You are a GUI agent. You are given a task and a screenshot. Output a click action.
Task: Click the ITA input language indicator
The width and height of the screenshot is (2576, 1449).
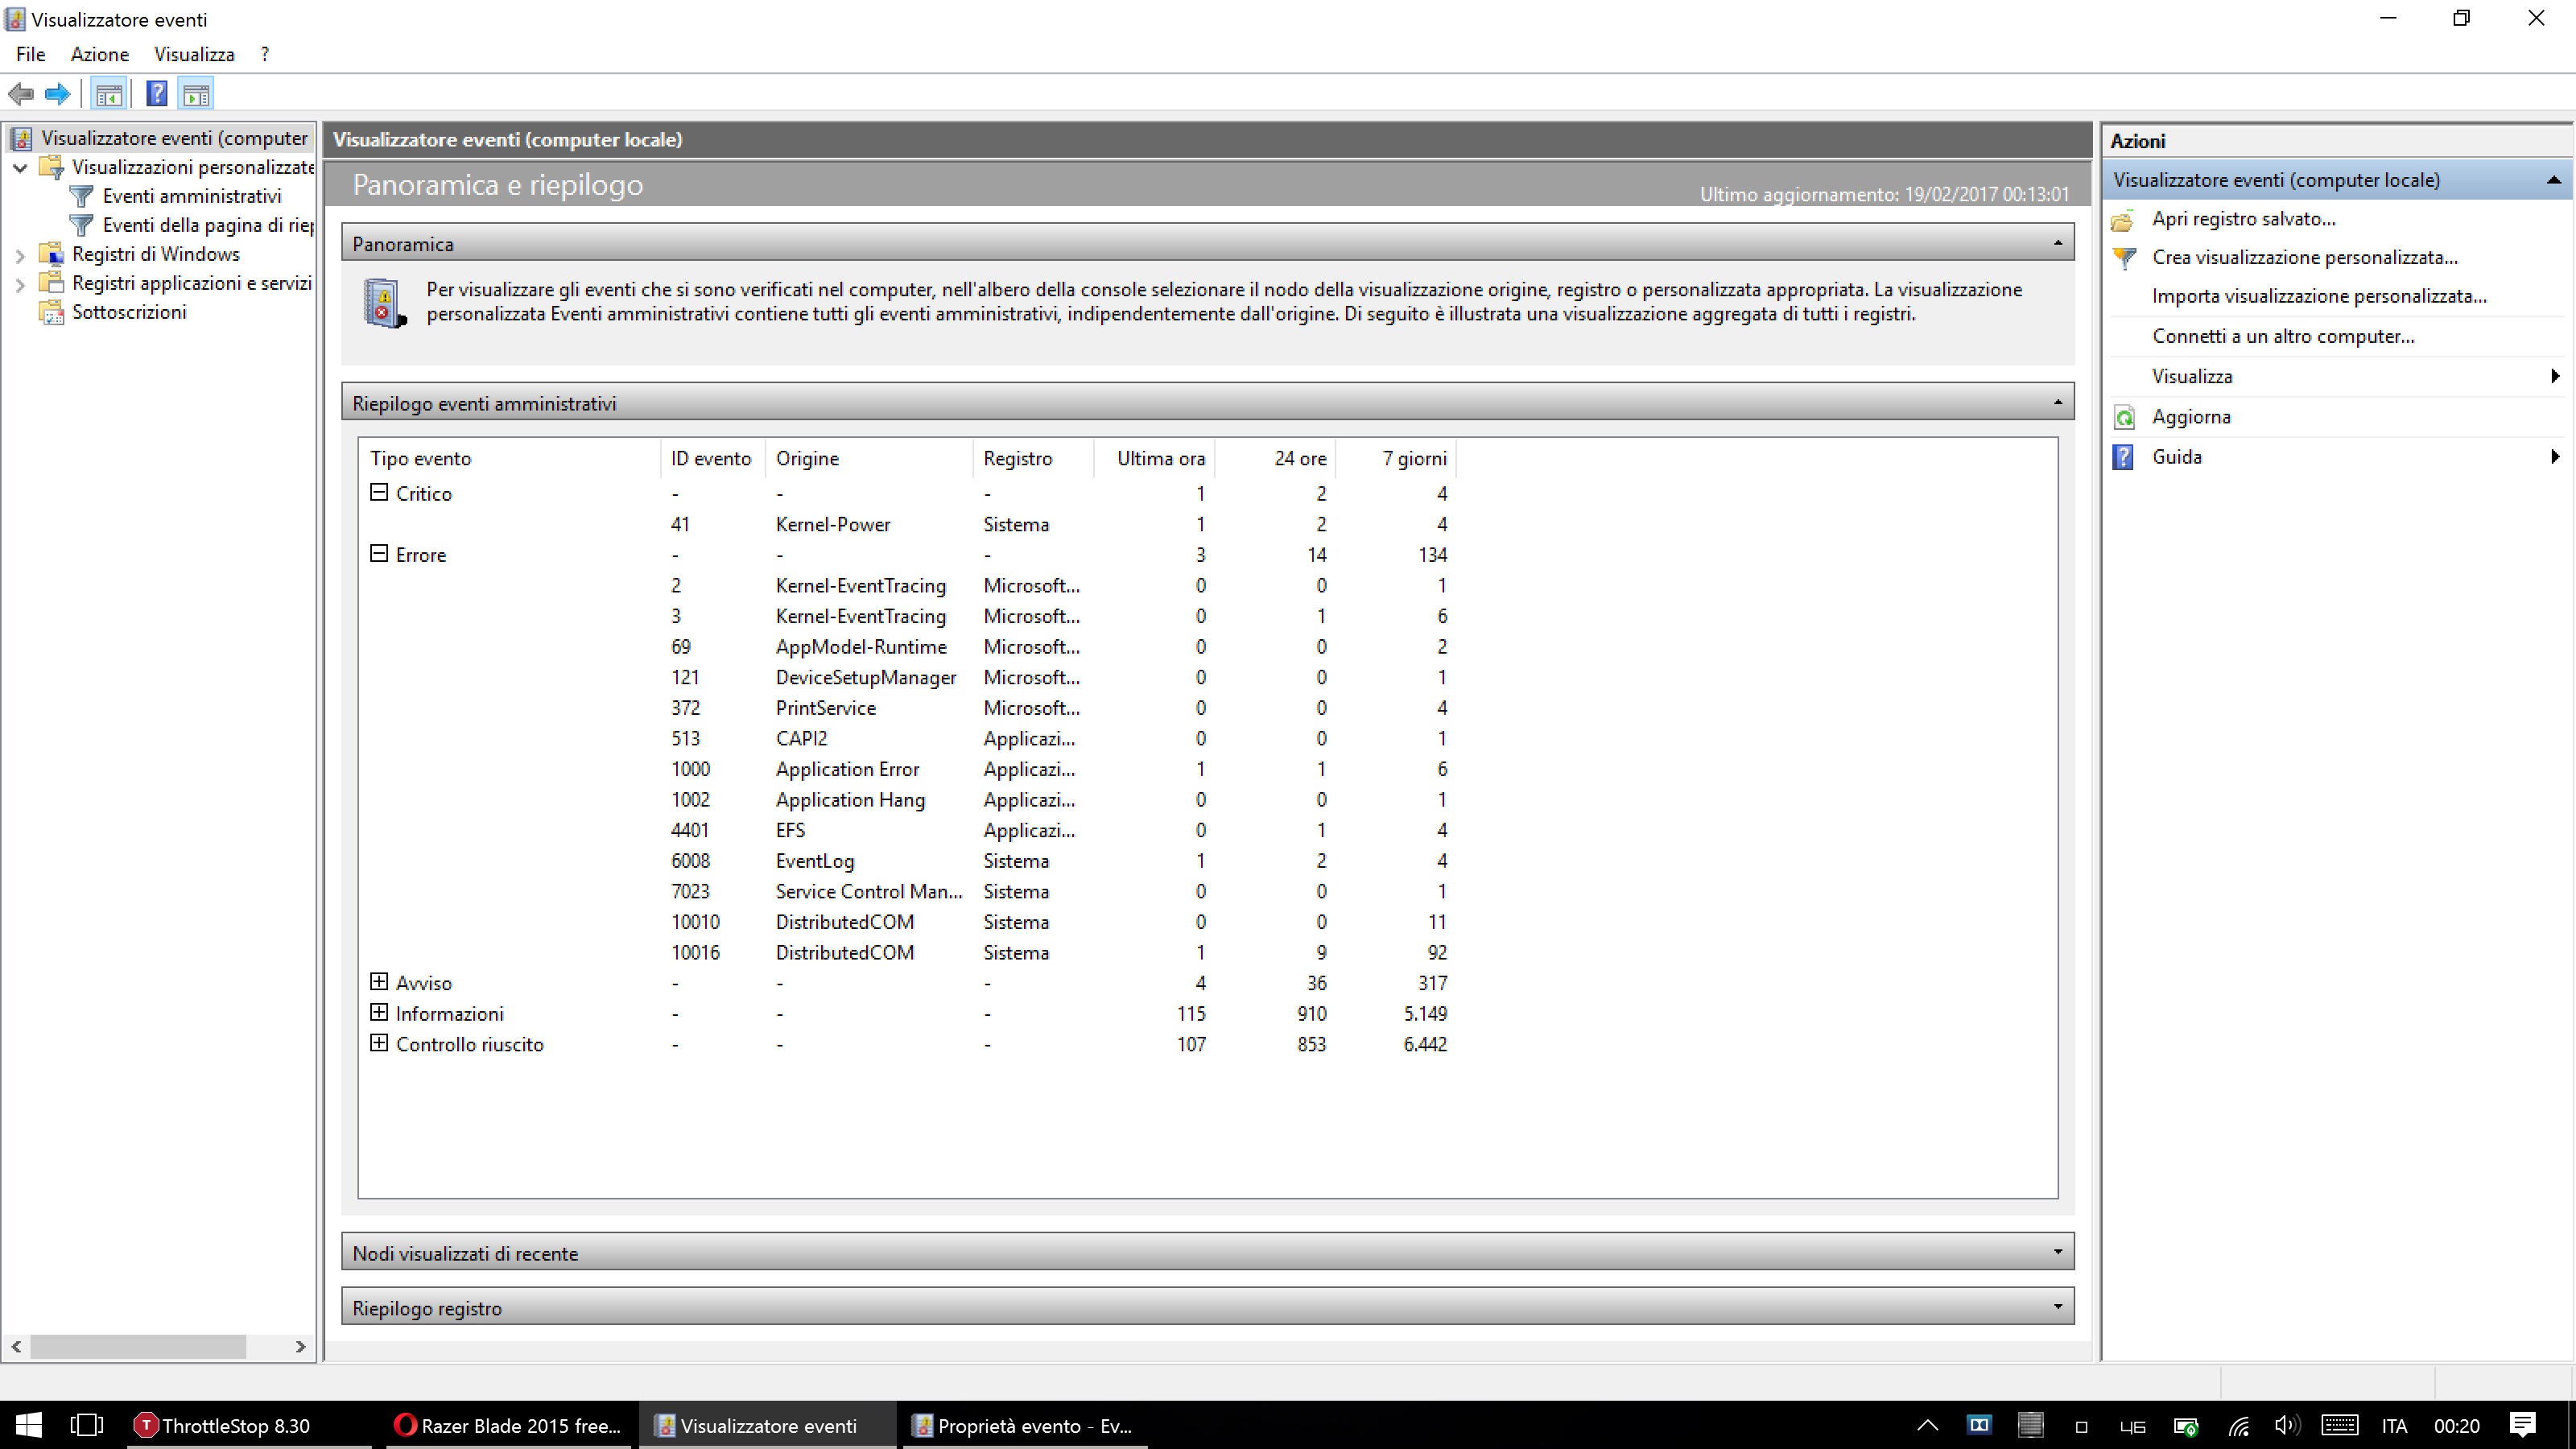click(2394, 1425)
